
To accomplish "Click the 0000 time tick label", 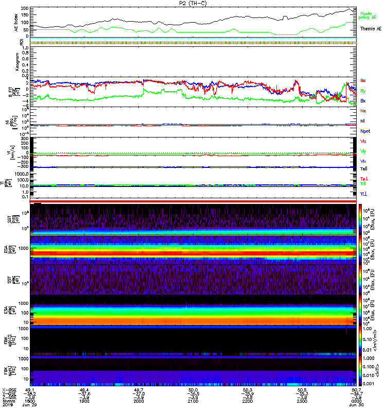I will 356,401.
